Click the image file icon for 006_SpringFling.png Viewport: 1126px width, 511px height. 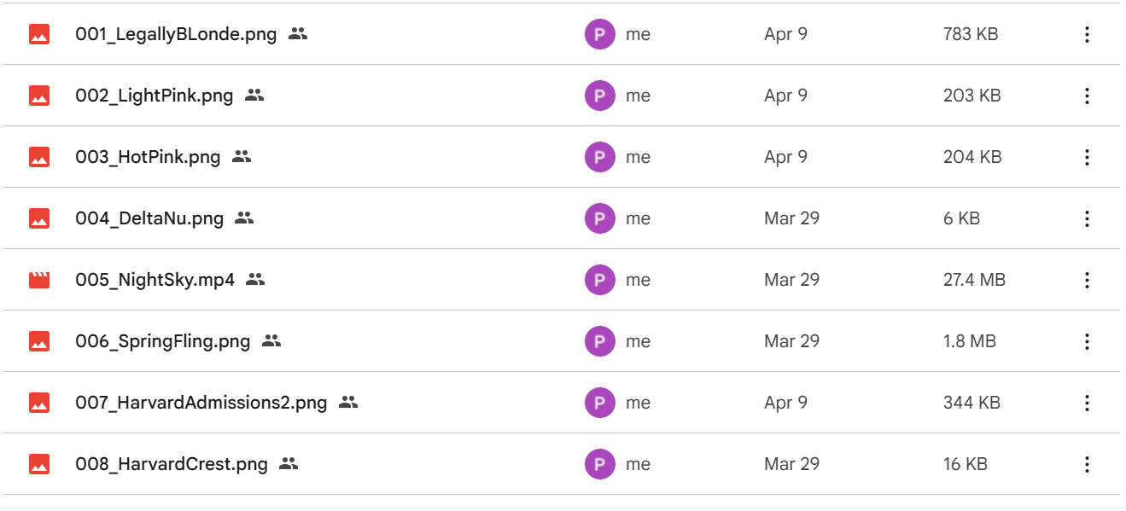(x=38, y=341)
